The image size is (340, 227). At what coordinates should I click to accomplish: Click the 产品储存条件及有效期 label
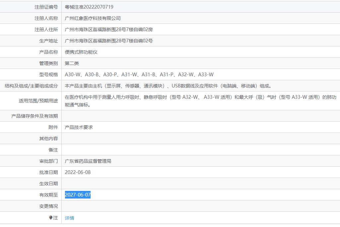[x=34, y=116]
